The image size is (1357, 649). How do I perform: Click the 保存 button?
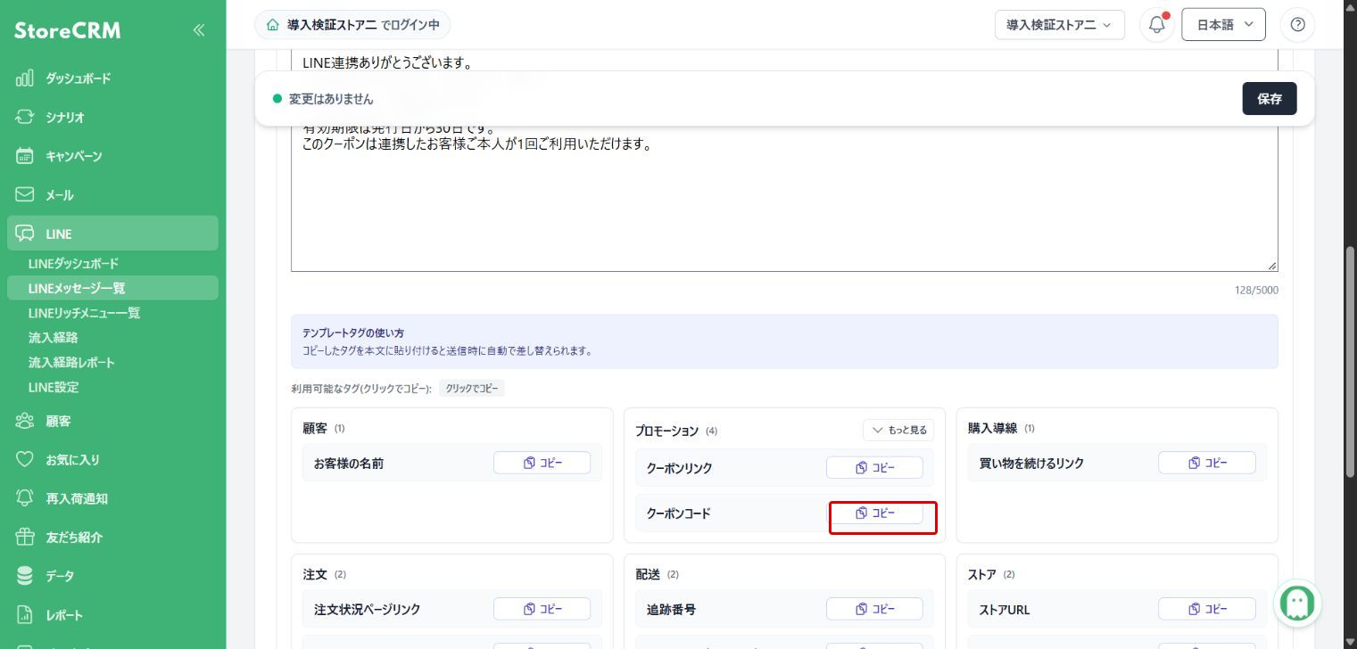(1269, 99)
